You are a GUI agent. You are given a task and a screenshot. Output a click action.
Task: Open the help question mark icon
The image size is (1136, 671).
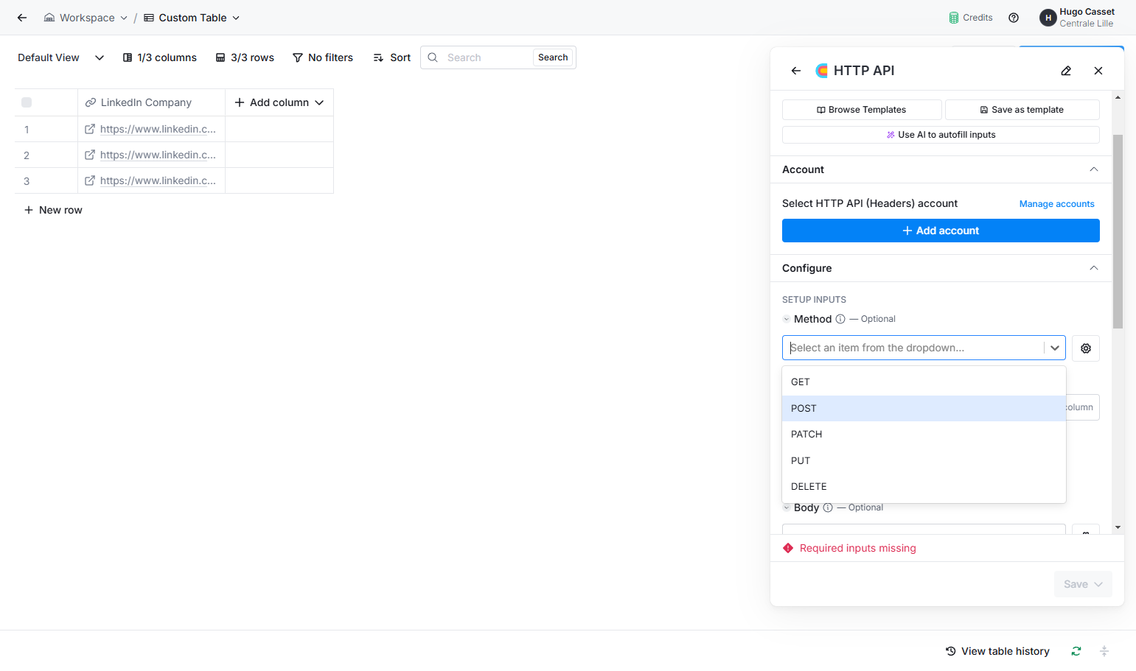click(1014, 18)
